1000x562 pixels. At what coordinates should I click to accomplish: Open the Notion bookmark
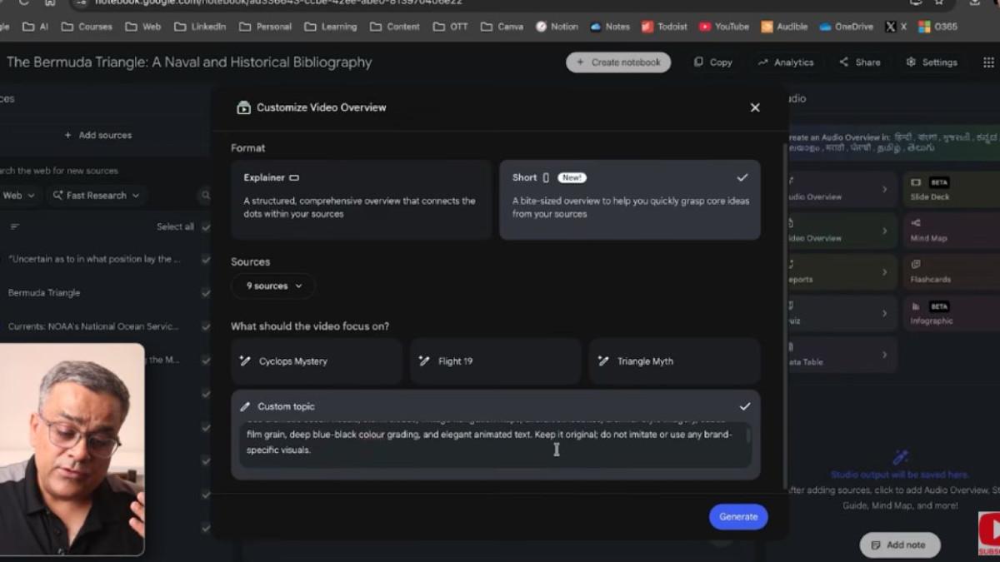pyautogui.click(x=557, y=27)
